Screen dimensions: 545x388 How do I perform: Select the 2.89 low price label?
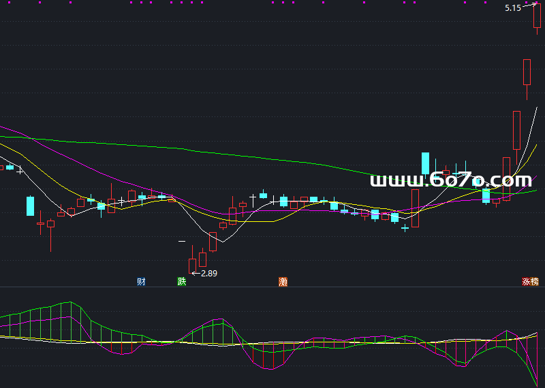(x=209, y=274)
